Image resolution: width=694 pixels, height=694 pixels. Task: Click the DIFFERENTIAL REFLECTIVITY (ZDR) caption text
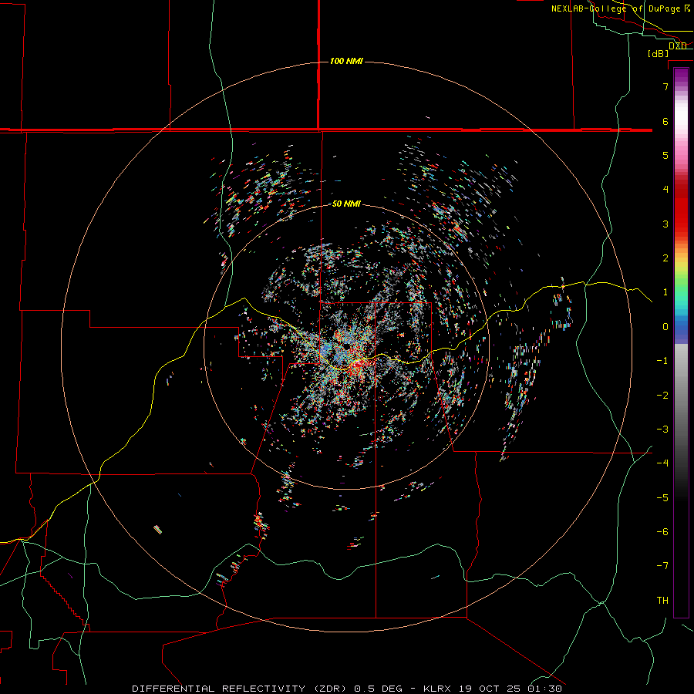pos(241,689)
